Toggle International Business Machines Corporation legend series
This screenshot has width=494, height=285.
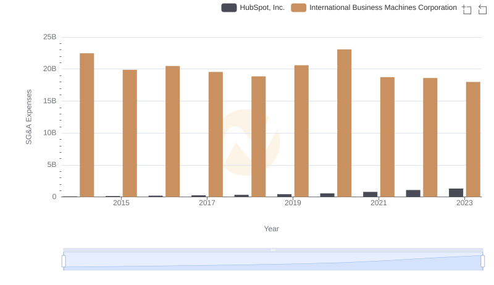pyautogui.click(x=374, y=7)
